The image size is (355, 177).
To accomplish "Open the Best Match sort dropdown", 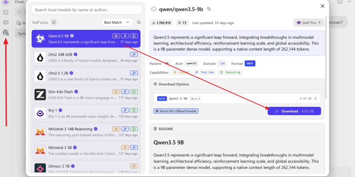I will [117, 22].
